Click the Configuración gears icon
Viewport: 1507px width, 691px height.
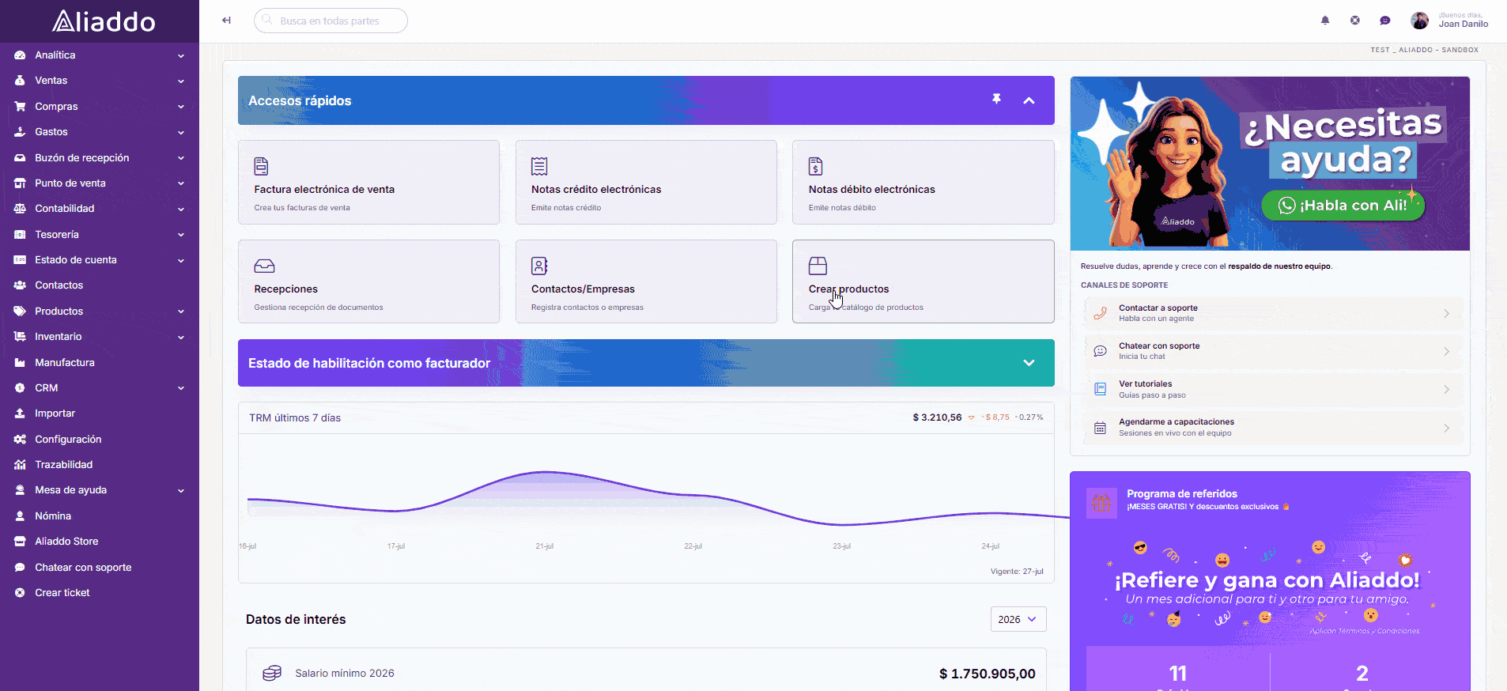pyautogui.click(x=20, y=440)
